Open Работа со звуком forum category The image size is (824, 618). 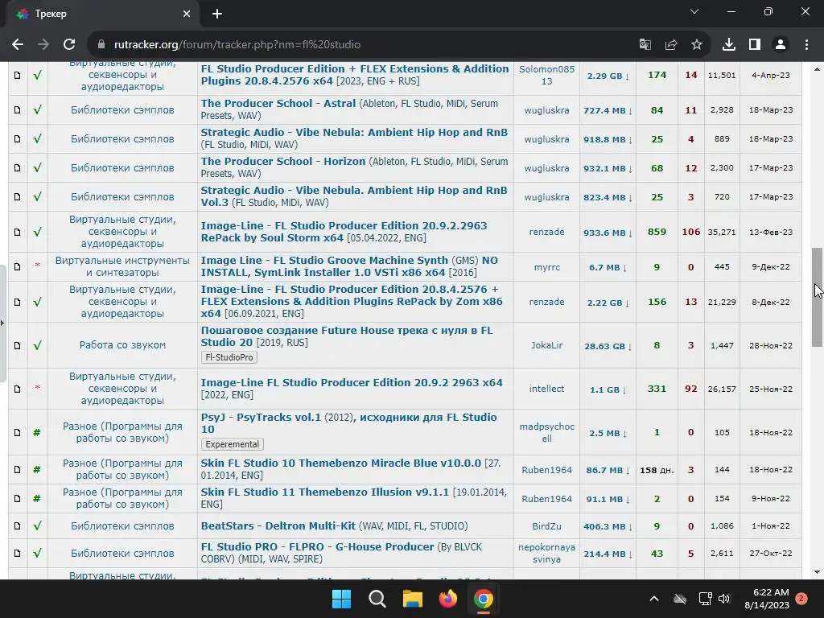point(122,345)
